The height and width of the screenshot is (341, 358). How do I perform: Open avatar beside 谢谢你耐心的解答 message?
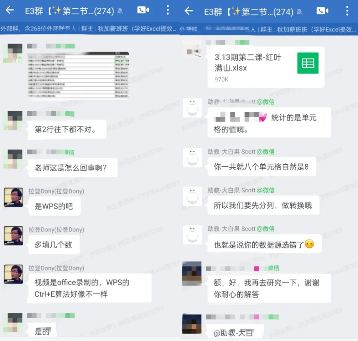[192, 274]
